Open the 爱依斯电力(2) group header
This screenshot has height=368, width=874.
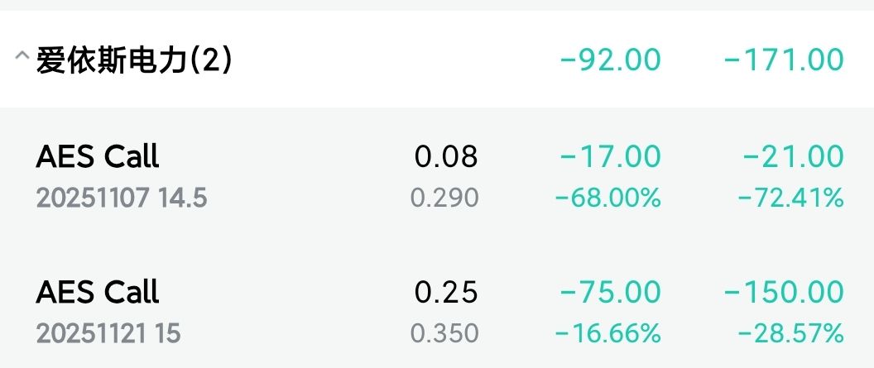(x=437, y=59)
